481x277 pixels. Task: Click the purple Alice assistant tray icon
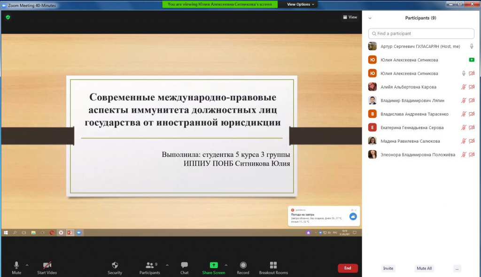(308, 232)
